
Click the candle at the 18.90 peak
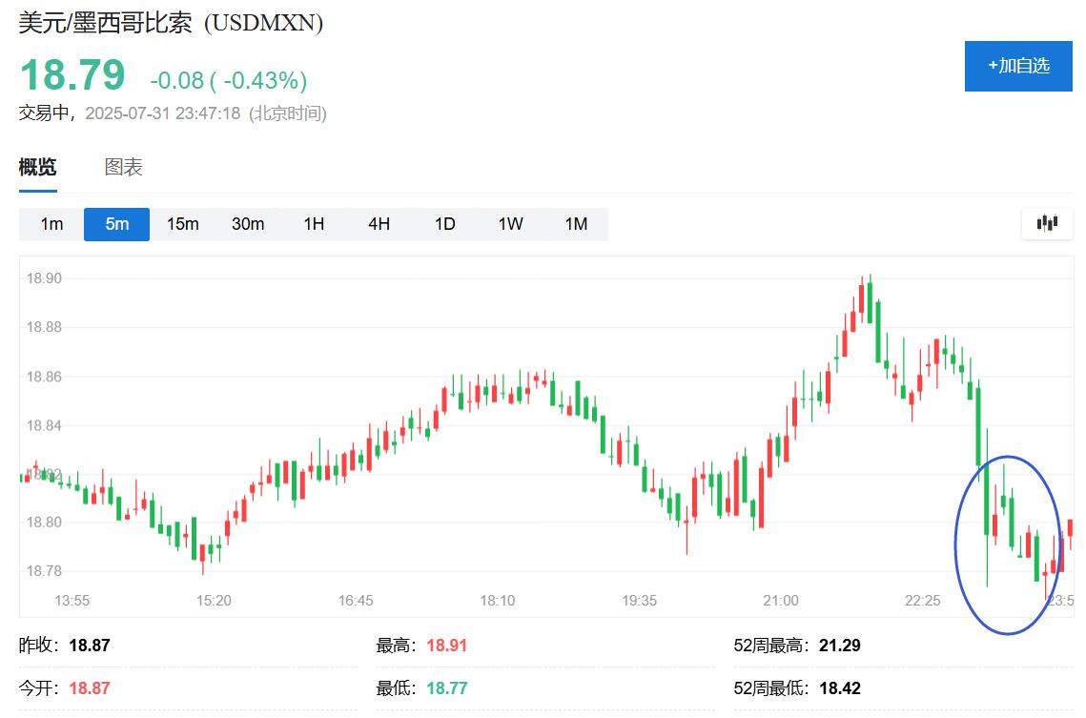[870, 297]
